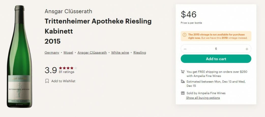Decrease bottle quantity with minus button
The width and height of the screenshot is (265, 117).
pyautogui.click(x=185, y=49)
